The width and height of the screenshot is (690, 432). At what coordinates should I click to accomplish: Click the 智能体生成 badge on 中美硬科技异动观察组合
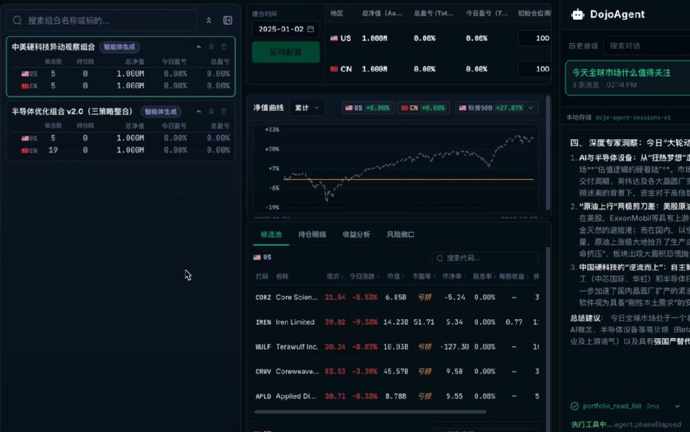[x=119, y=47]
